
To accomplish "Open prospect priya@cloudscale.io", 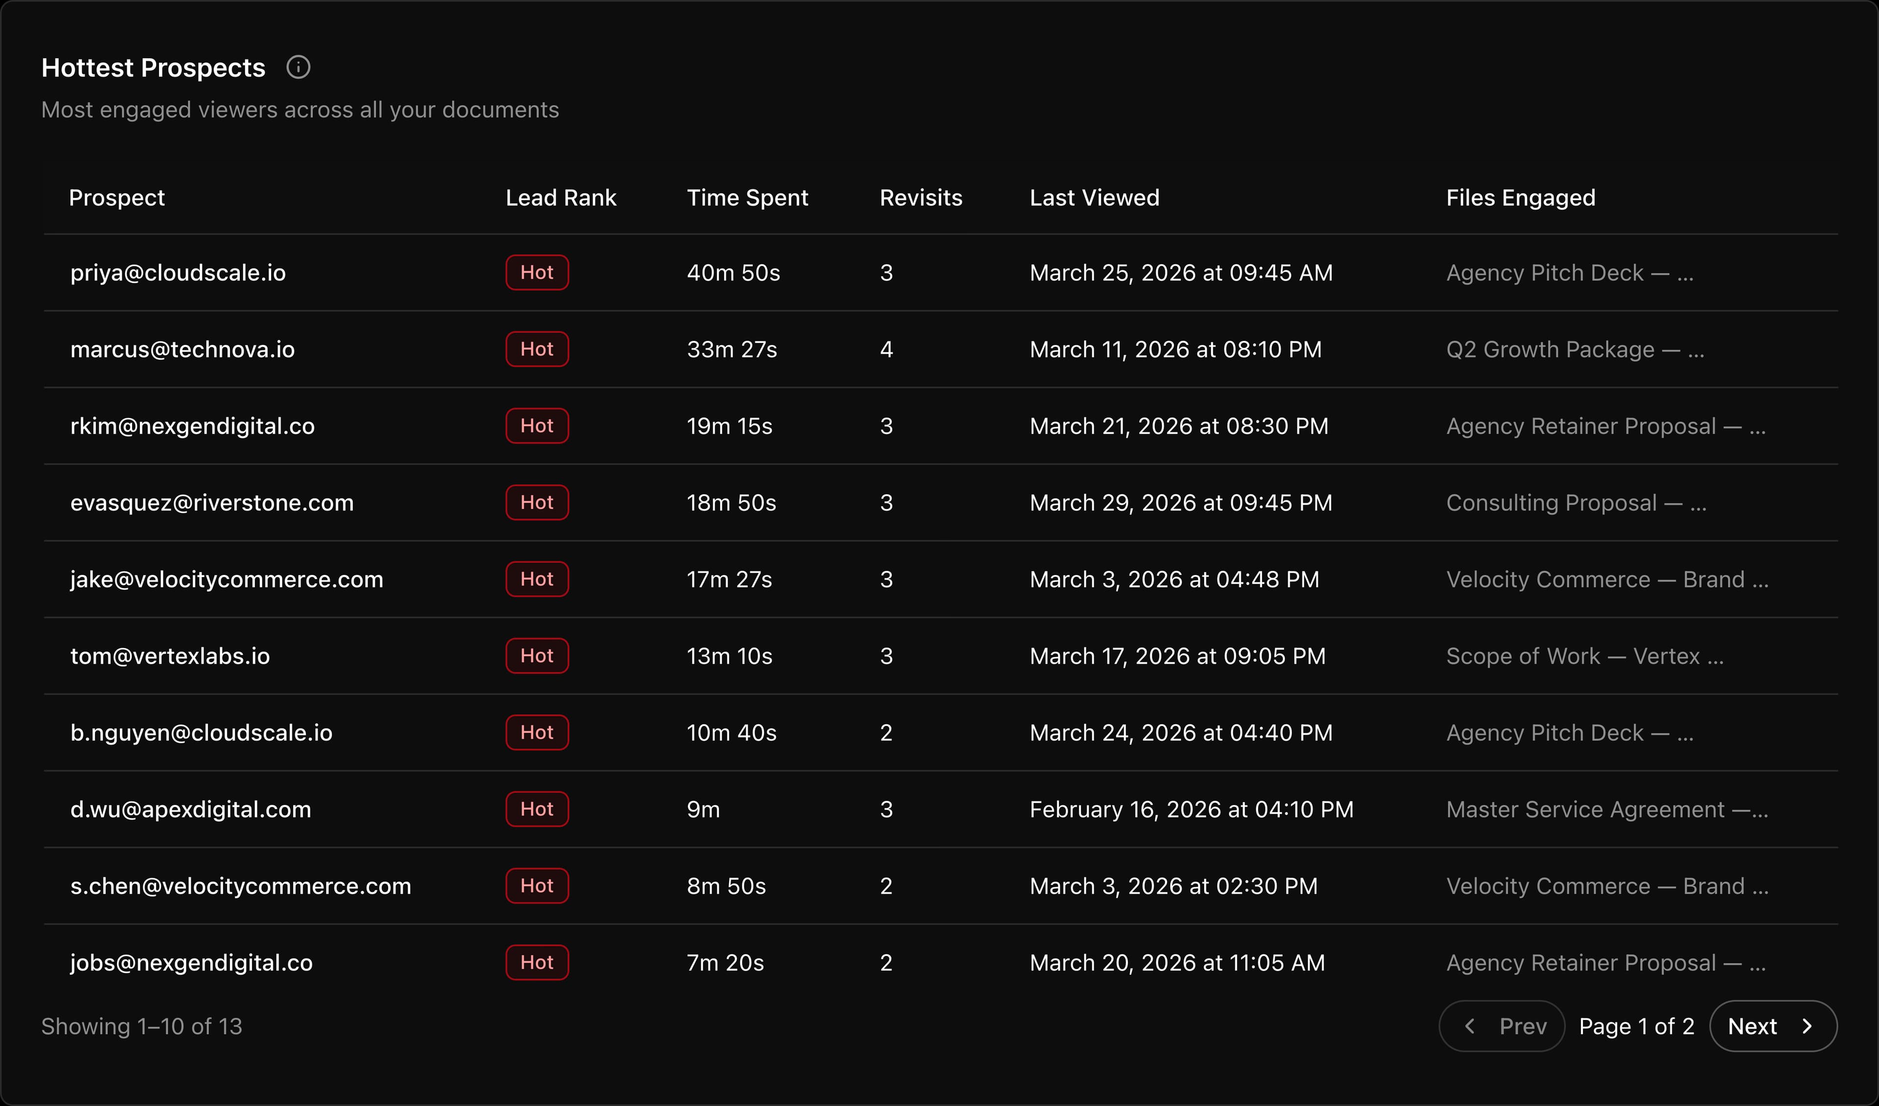I will (x=178, y=273).
